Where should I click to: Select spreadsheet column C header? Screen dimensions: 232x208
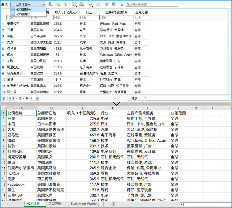click(83, 108)
